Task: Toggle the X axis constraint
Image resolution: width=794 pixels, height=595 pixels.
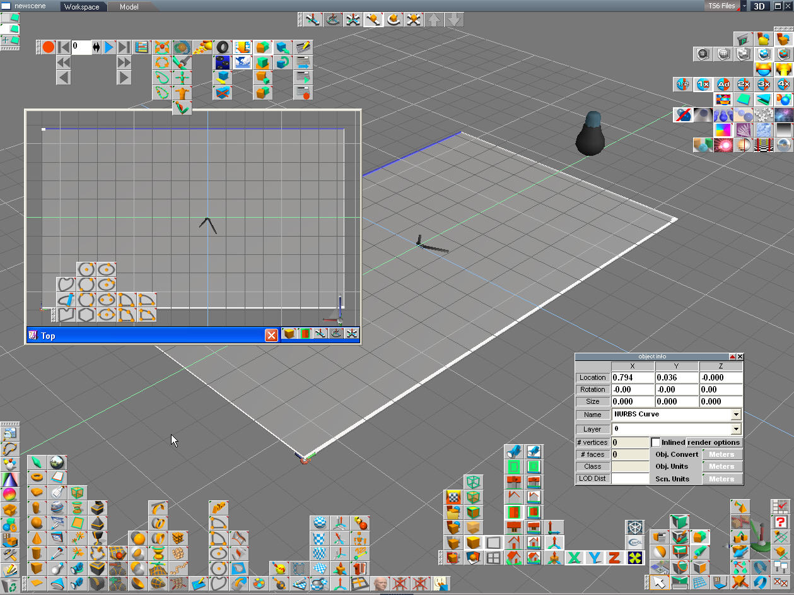Action: [x=575, y=558]
